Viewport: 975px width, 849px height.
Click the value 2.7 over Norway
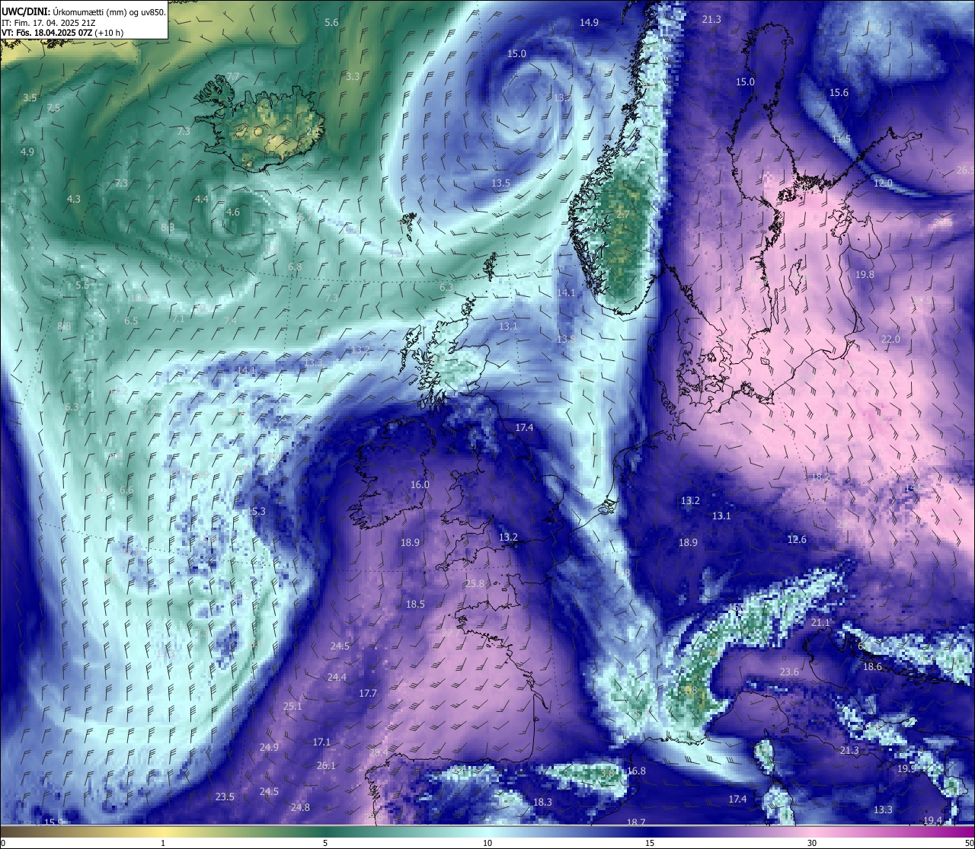623,215
